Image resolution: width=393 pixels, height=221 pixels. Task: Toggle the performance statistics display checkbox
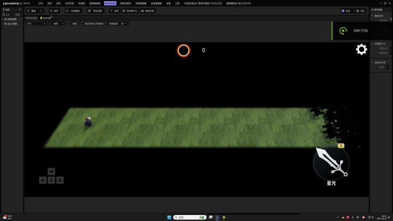pyautogui.click(x=82, y=23)
